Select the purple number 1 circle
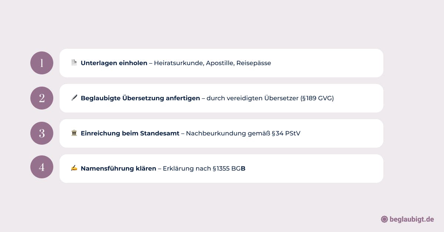The image size is (444, 232). 42,63
